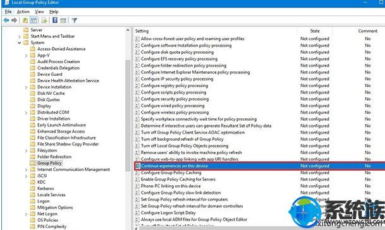Image resolution: width=385 pixels, height=230 pixels.
Task: Expand the Distributed COM node
Action: (26, 112)
